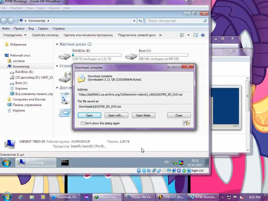The height and width of the screenshot is (201, 268).
Task: Open the view options dropdown arrow in toolbar
Action: click(188, 35)
